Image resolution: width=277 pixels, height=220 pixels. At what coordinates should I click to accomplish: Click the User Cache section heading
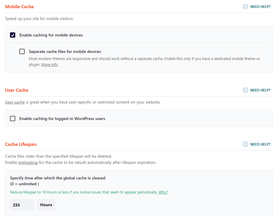tap(17, 90)
